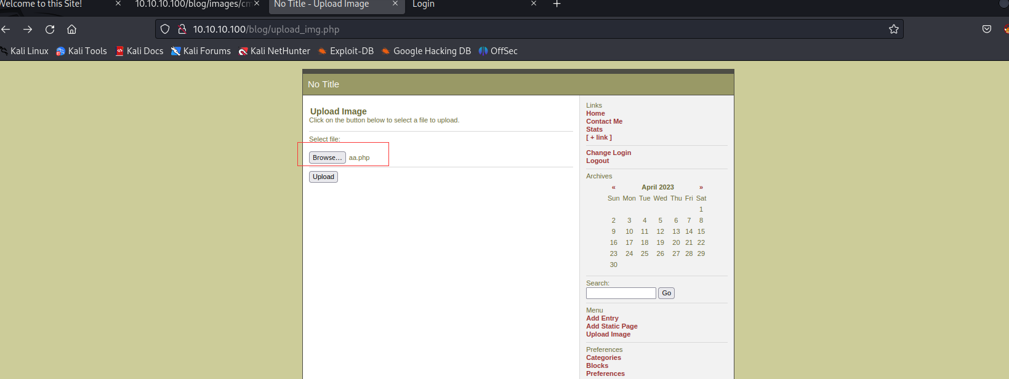
Task: Close the 'Welcome to this Site!' tab
Action: click(118, 4)
